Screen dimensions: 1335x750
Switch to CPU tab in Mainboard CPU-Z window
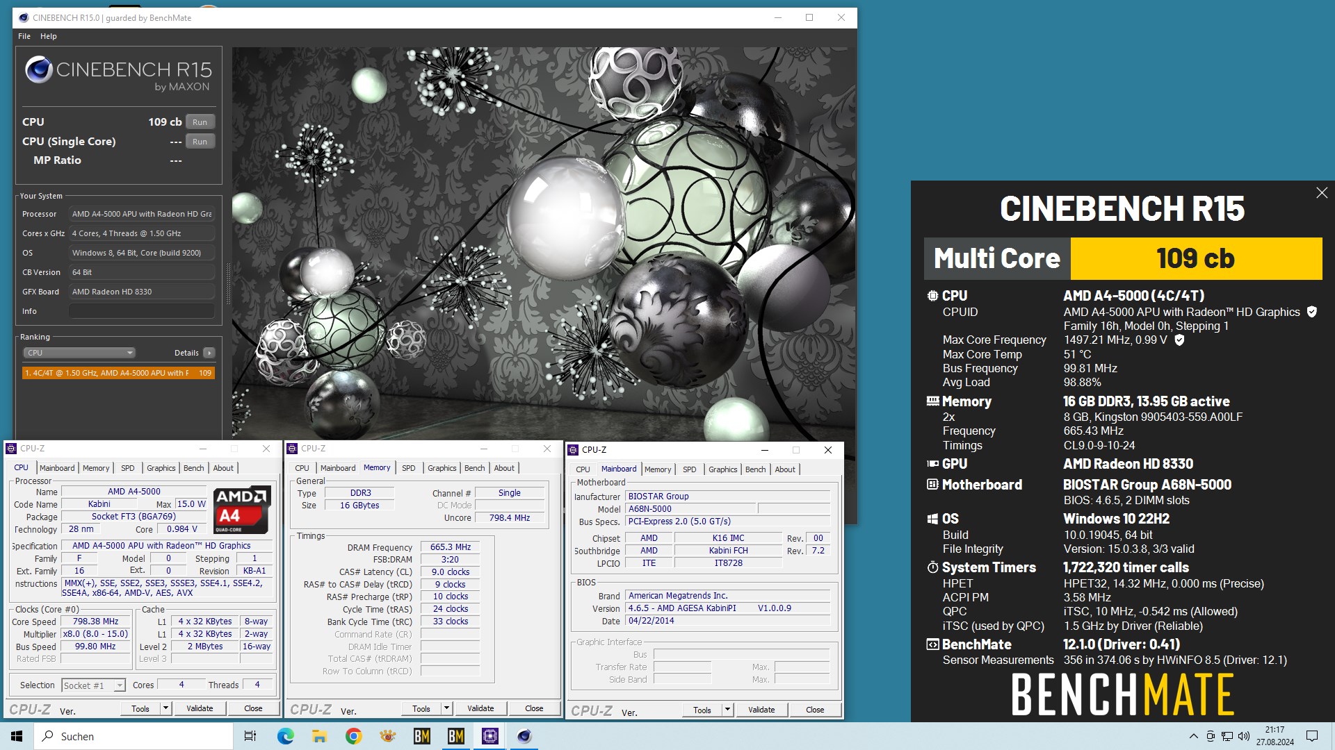click(x=583, y=469)
